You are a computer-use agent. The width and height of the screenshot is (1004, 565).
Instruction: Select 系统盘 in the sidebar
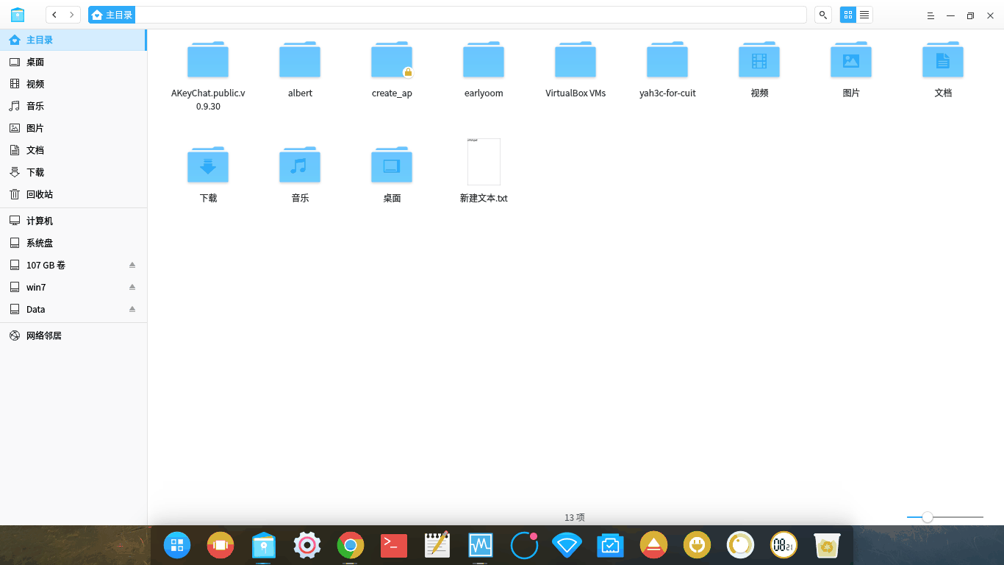pyautogui.click(x=73, y=243)
